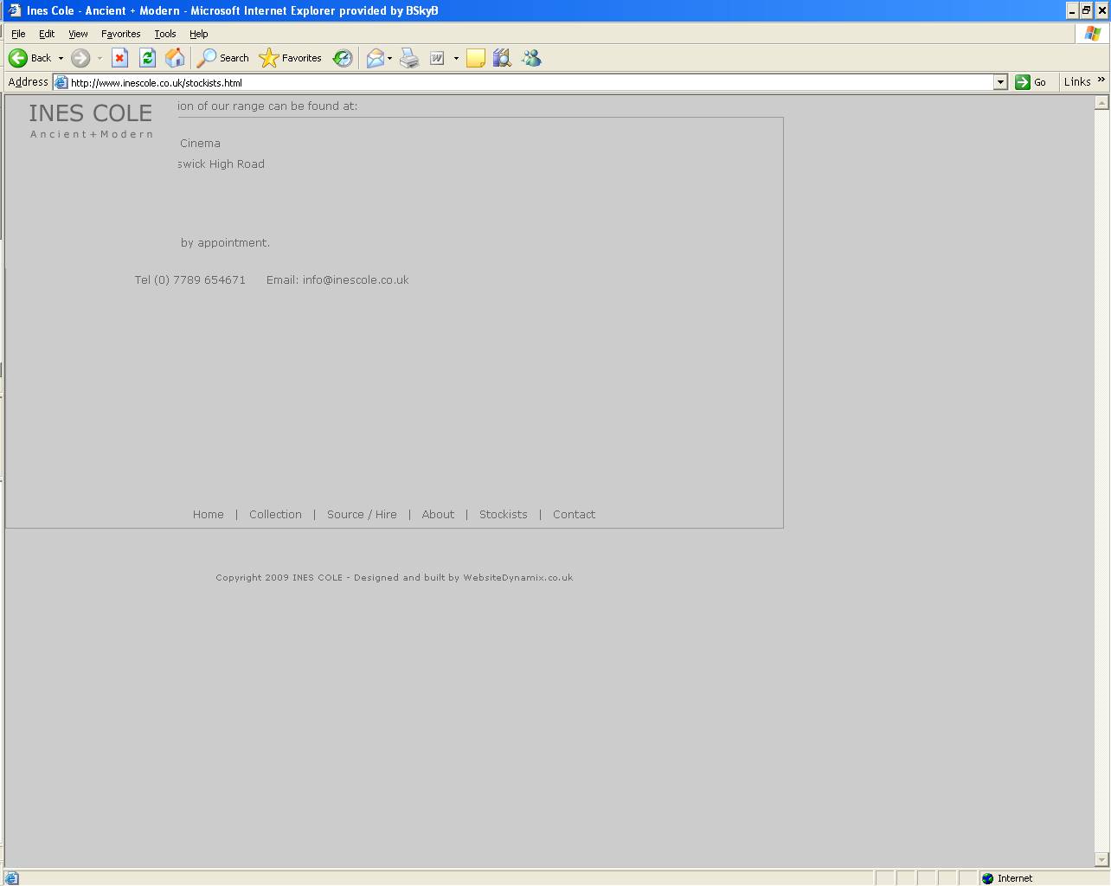Click the Mail envelope icon
The image size is (1111, 886).
pos(375,58)
